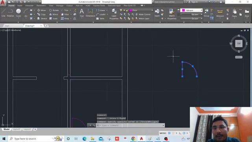252x142 pixels.
Task: Open the Annotate ribbon tab
Action: [x=29, y=6]
